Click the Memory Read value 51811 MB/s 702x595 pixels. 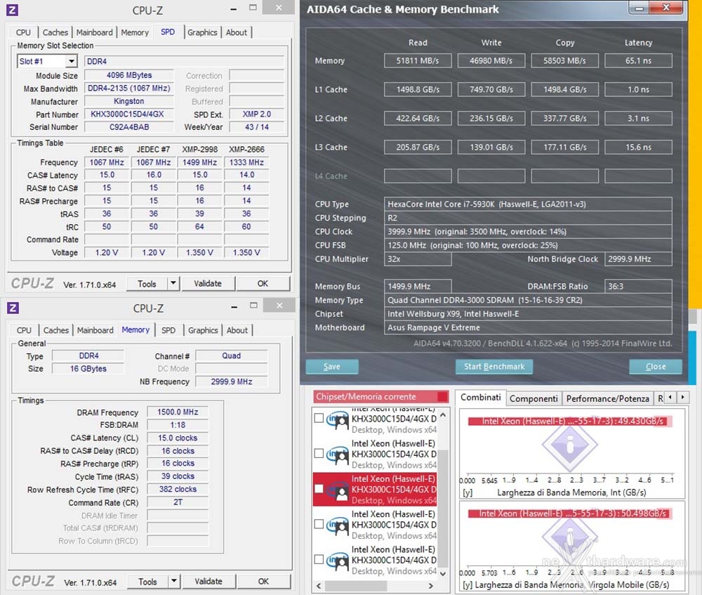point(418,60)
